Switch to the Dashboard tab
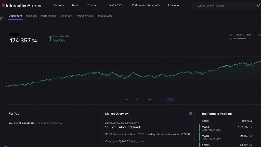The image size is (261, 147). [x=15, y=16]
